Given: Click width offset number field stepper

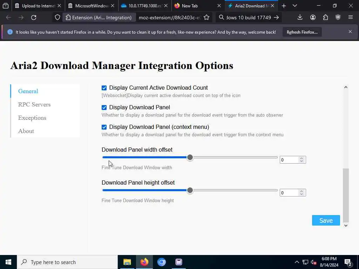Looking at the screenshot, I should 301,160.
